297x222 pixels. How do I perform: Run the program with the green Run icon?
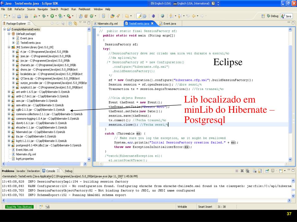(52, 16)
